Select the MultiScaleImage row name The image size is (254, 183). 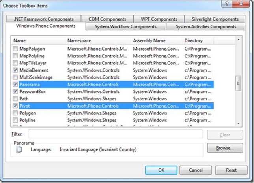point(36,77)
